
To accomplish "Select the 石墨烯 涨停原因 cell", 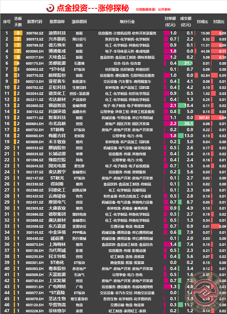I will pyautogui.click(x=79, y=63).
